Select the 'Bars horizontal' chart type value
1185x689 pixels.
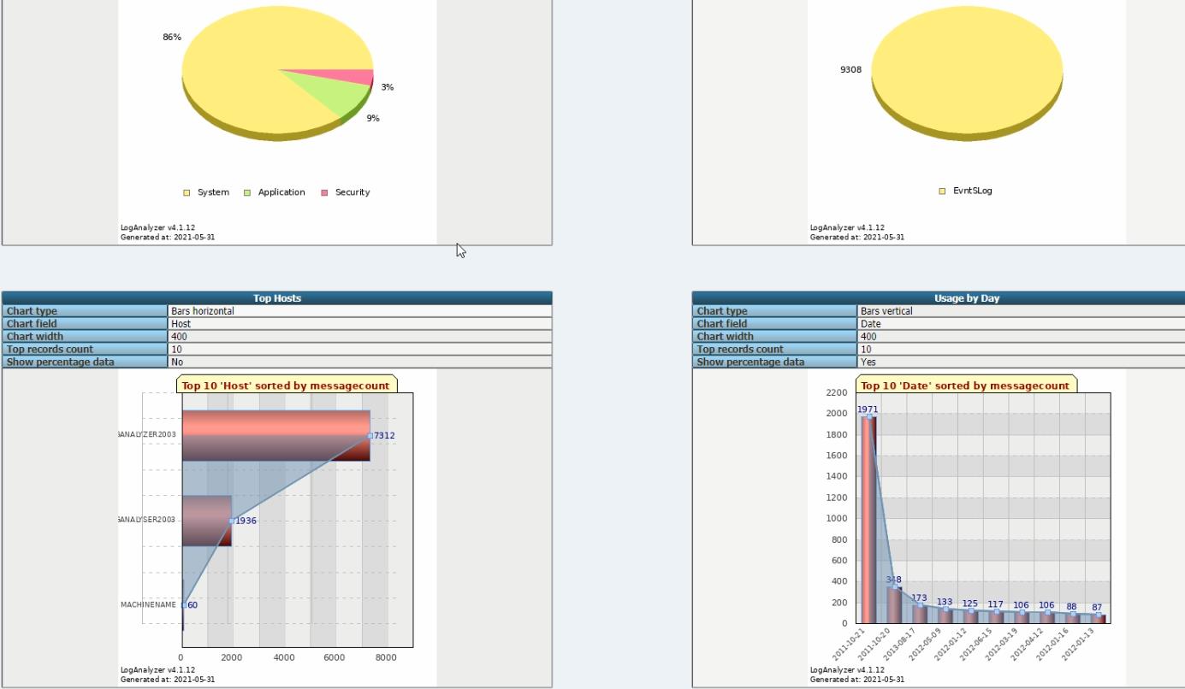coord(203,311)
